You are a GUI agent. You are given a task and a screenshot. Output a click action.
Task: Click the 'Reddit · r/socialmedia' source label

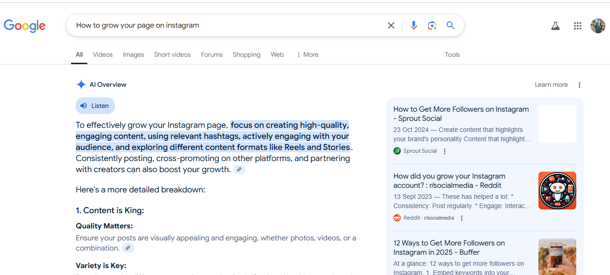(x=429, y=218)
